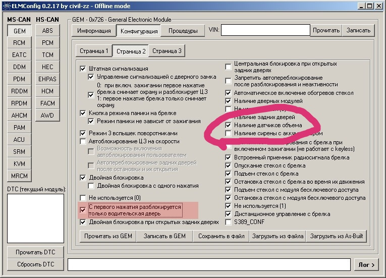Click Загрузить из As-Built button
386x278 pixels.
click(338, 236)
